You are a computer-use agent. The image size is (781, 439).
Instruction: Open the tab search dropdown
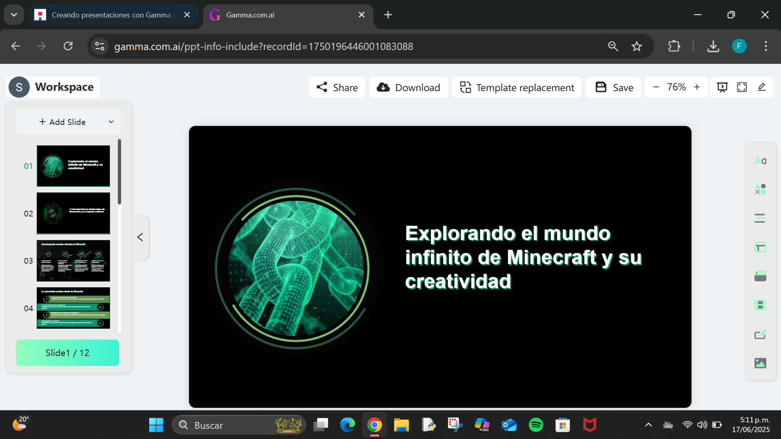[x=14, y=15]
